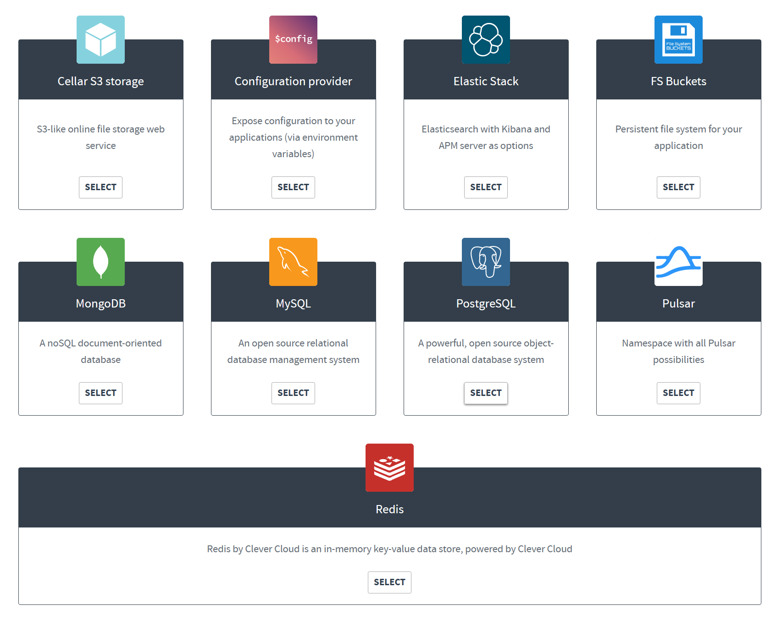
Task: Click the Redis red stack icon
Action: point(389,467)
